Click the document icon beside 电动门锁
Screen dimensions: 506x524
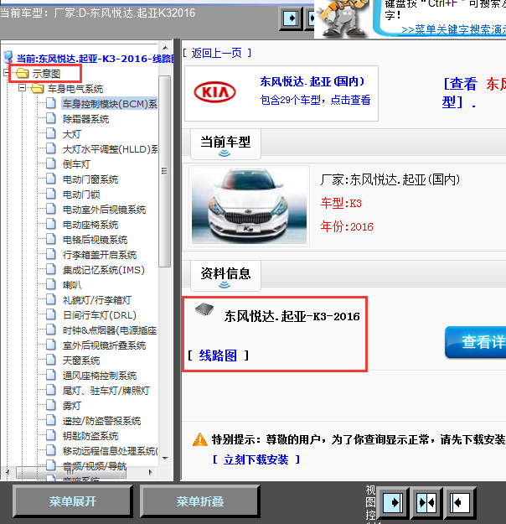(51, 194)
